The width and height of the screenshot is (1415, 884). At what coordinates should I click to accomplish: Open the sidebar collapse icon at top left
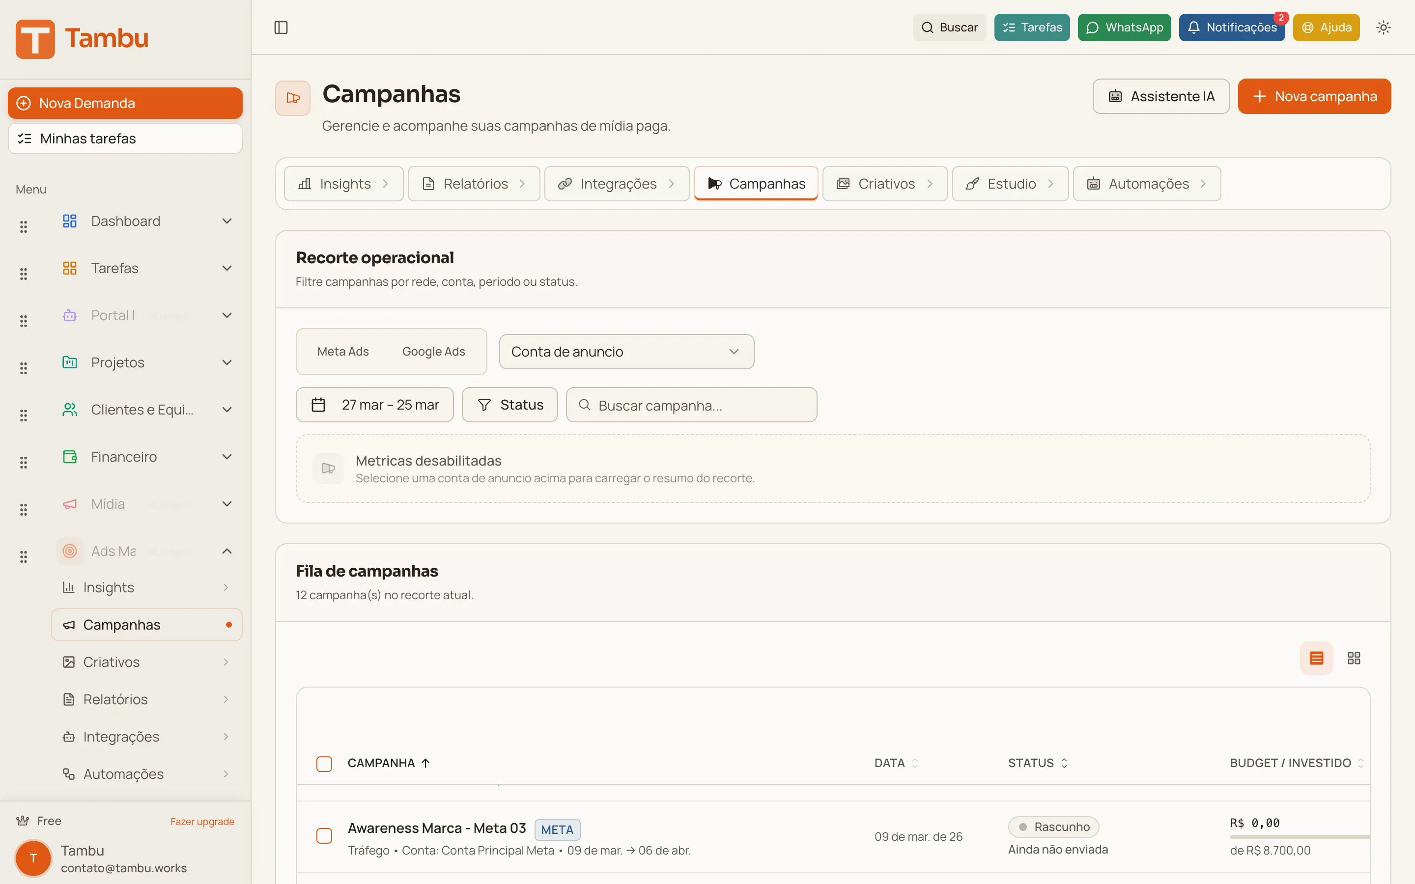281,27
